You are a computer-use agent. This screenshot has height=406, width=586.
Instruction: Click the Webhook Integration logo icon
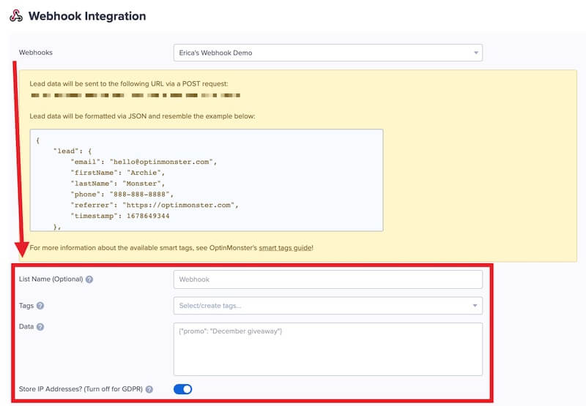(x=16, y=16)
